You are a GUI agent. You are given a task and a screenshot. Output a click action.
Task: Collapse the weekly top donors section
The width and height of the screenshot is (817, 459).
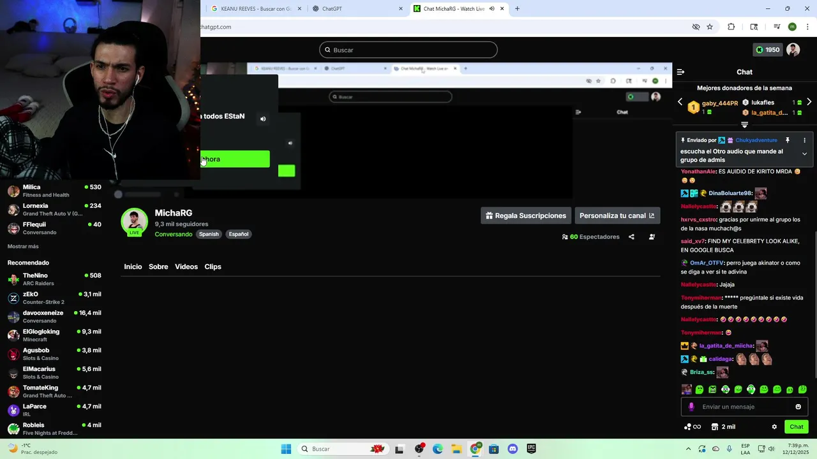pos(744,125)
